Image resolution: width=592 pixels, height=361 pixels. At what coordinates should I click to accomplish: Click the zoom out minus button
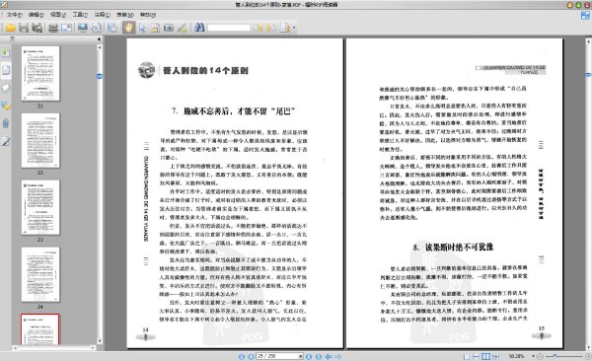(541, 356)
